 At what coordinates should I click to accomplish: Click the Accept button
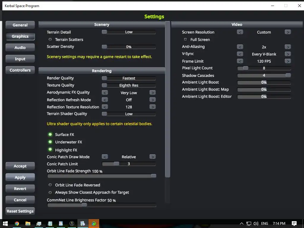(x=20, y=166)
